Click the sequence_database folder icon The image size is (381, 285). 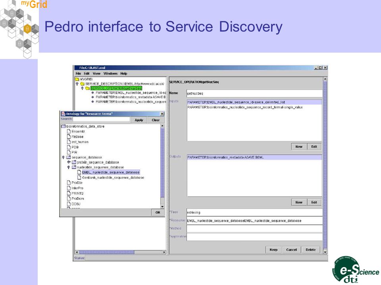pos(69,157)
